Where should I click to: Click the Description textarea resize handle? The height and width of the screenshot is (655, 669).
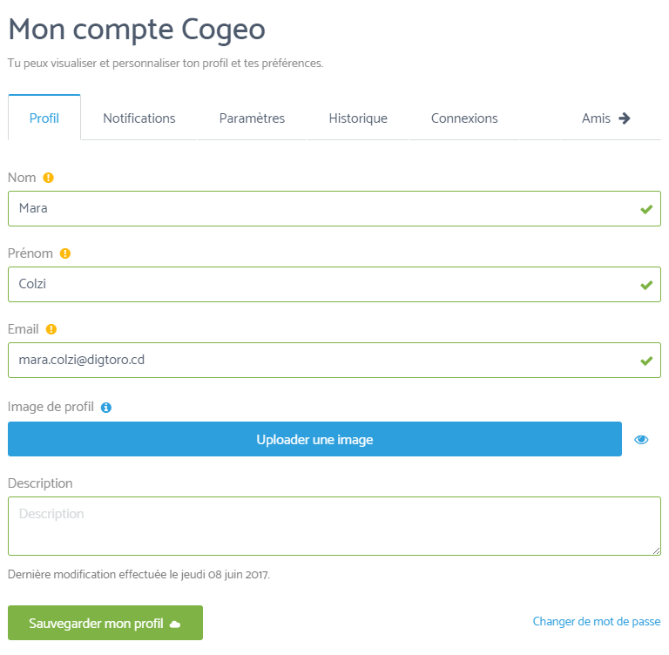[x=657, y=550]
